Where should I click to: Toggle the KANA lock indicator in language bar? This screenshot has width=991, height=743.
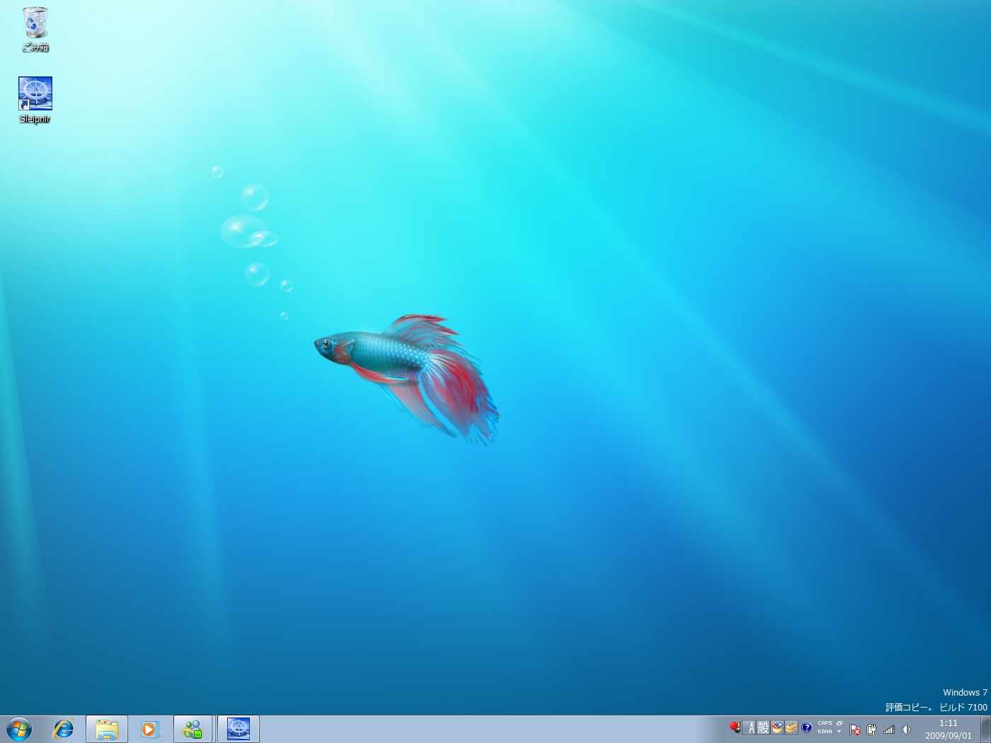[x=825, y=732]
